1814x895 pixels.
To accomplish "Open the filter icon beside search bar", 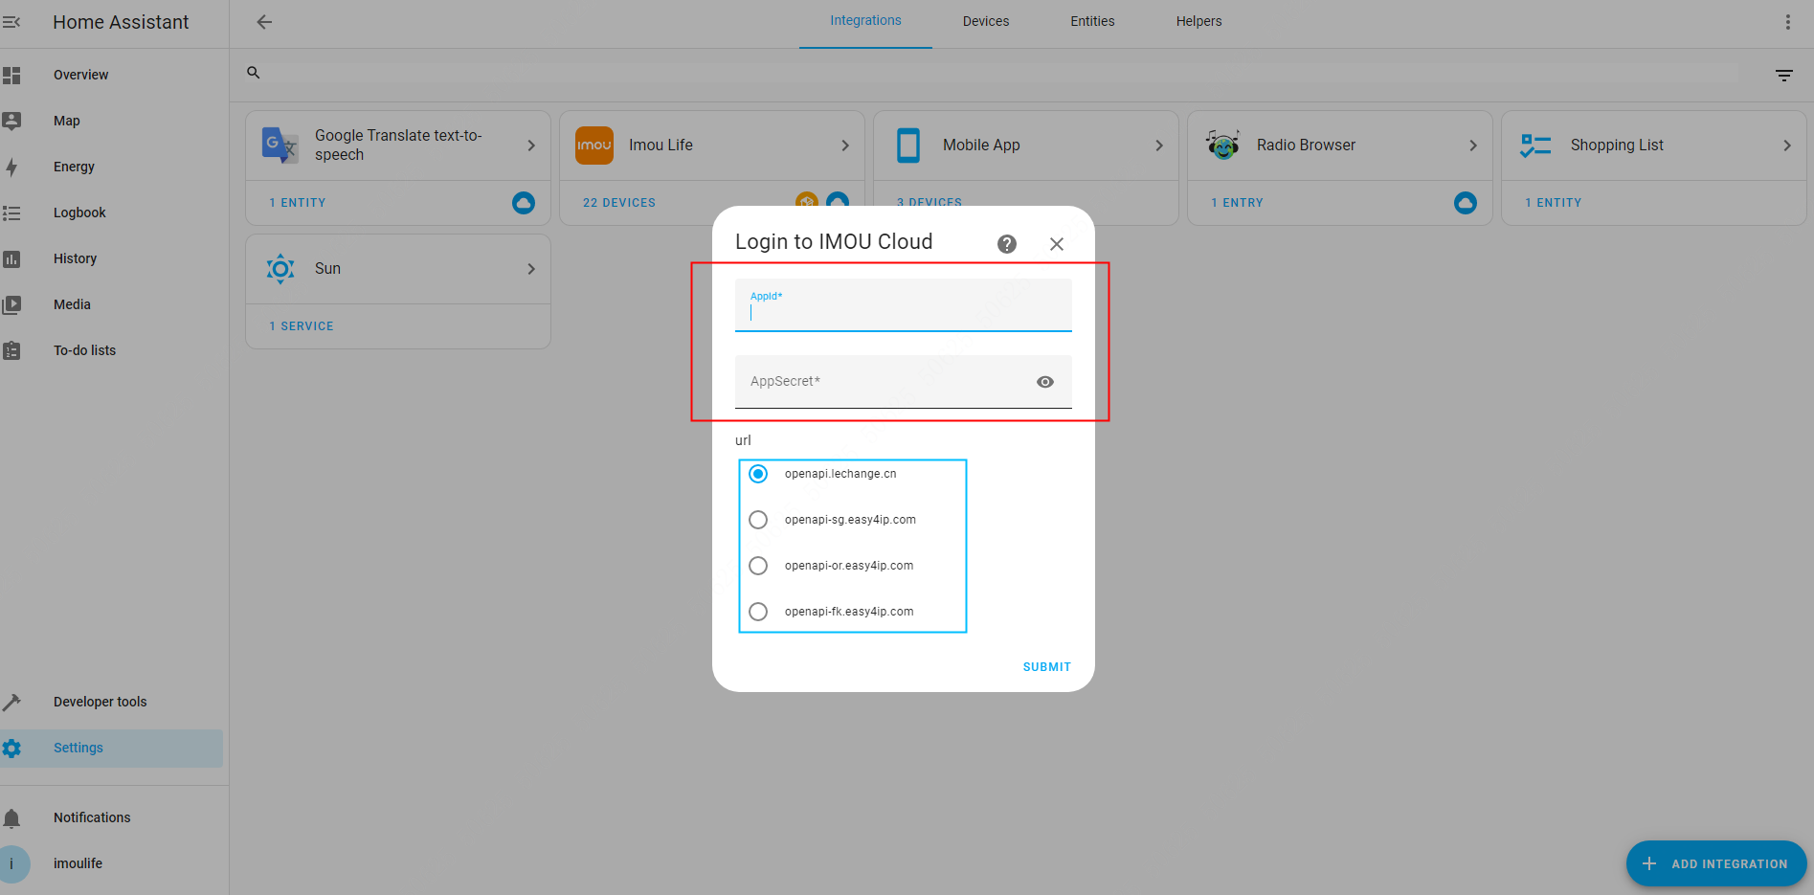I will 1784,75.
